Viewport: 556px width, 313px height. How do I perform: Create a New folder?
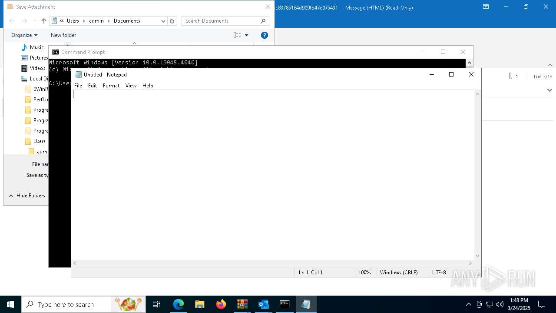pyautogui.click(x=63, y=35)
